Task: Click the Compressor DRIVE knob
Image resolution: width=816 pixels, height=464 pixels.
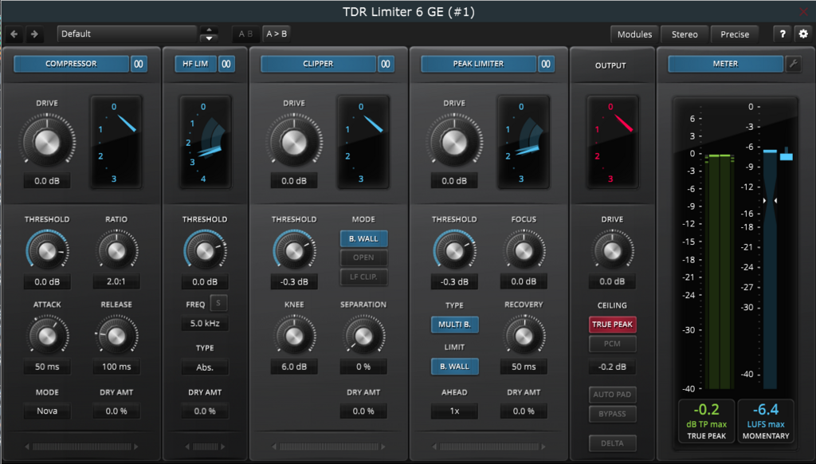Action: pos(47,142)
